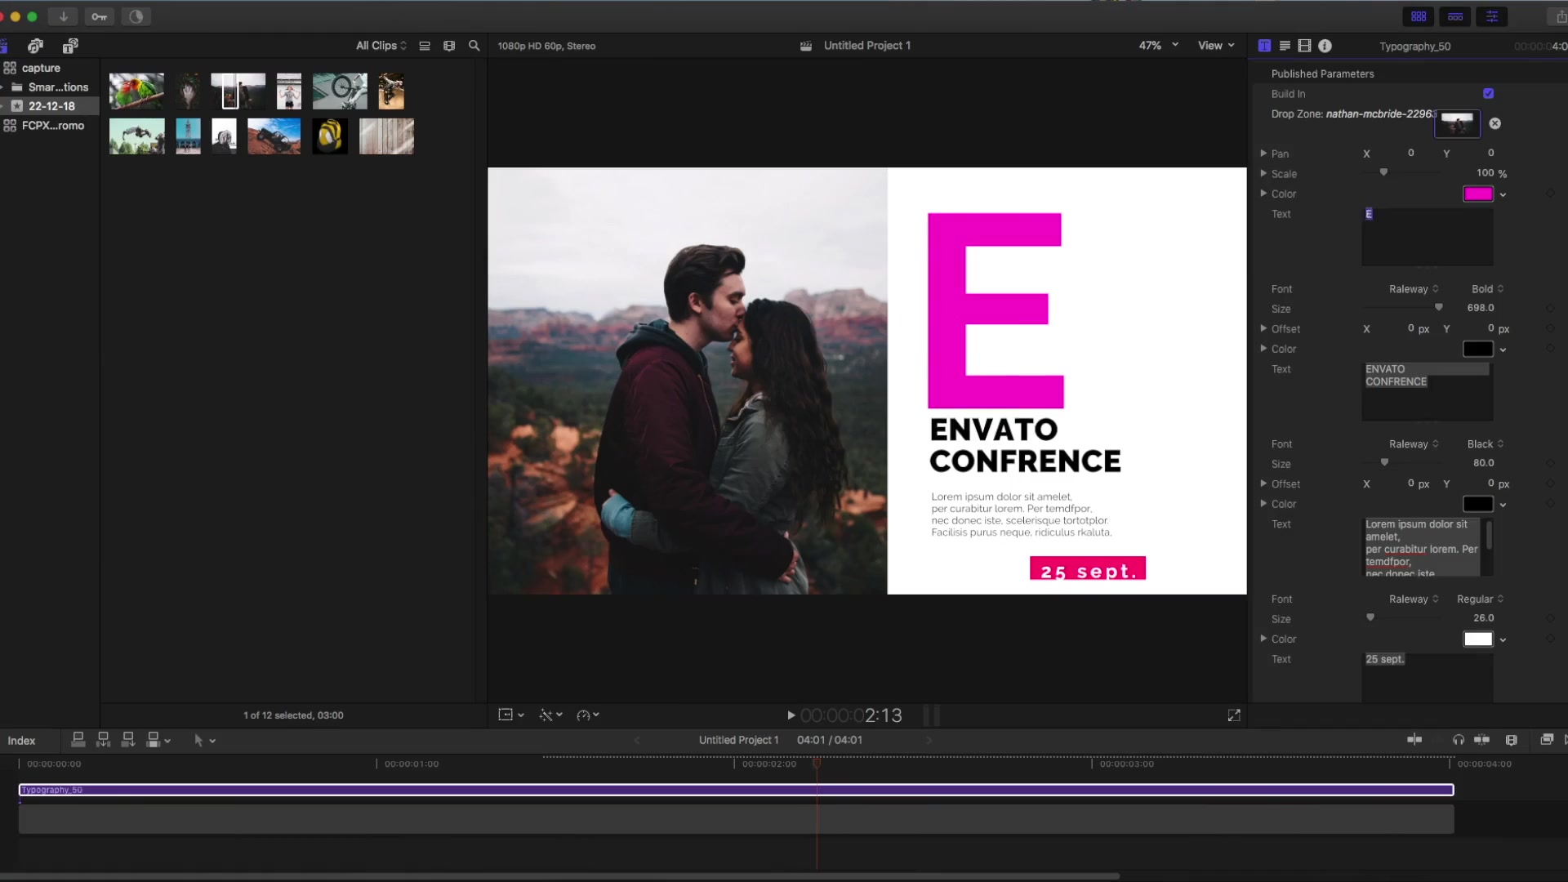Open the viewer zoom 47% dropdown
Viewport: 1568px width, 882px height.
[1159, 46]
